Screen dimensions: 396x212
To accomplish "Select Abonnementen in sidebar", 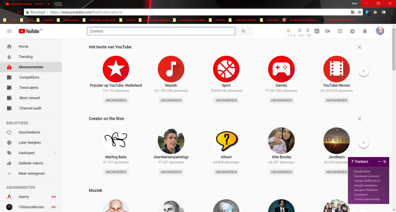I will pos(31,67).
